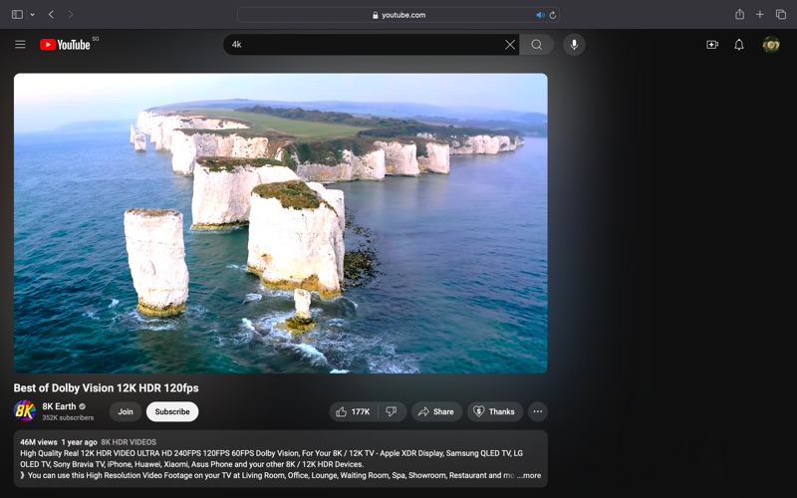Like the video with 177K thumbs up

(x=354, y=411)
